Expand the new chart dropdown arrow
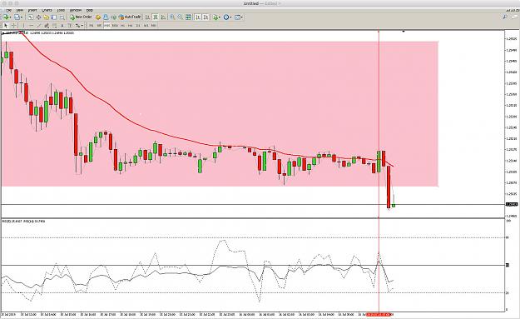Screen dimensions: 520x319 [x=11, y=17]
